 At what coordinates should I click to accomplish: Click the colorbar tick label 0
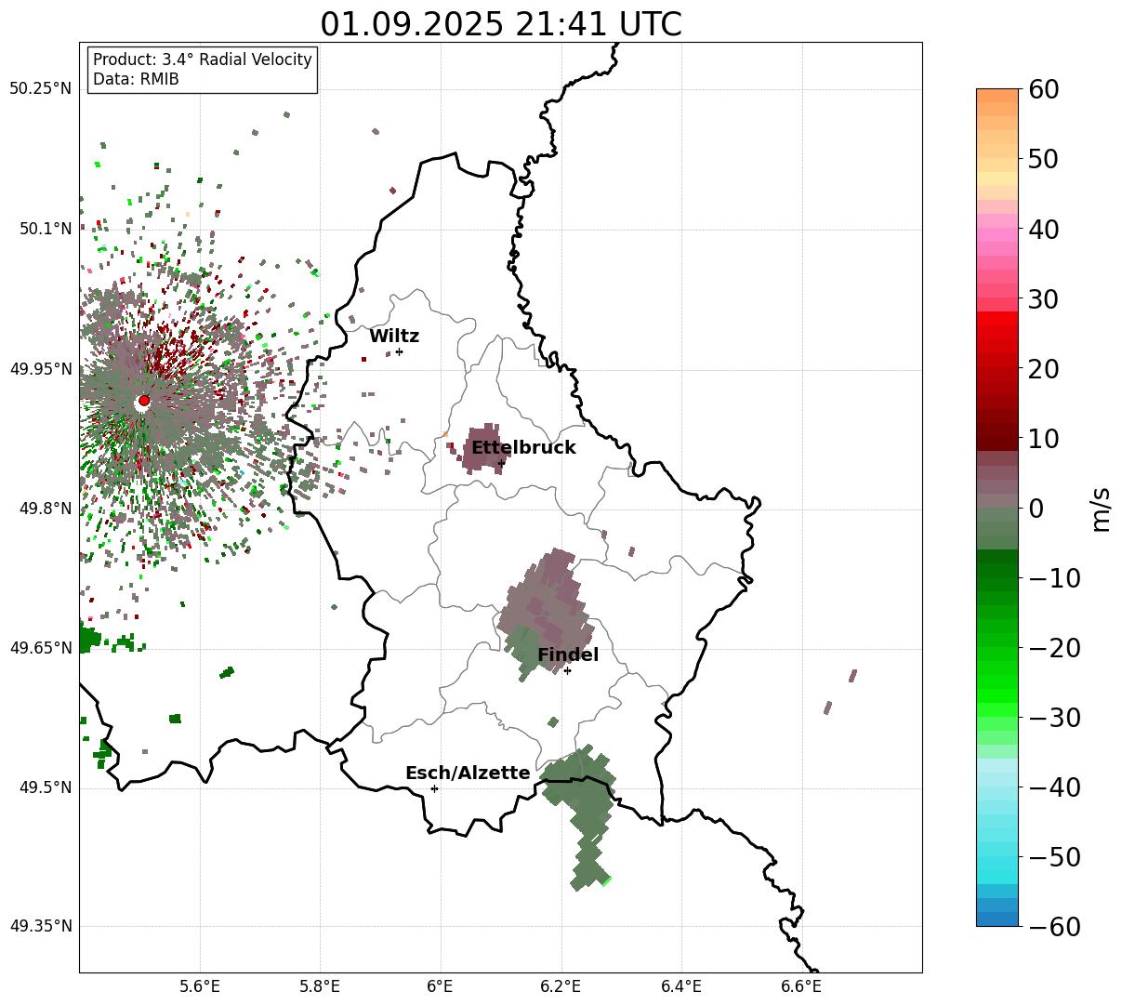click(1036, 509)
